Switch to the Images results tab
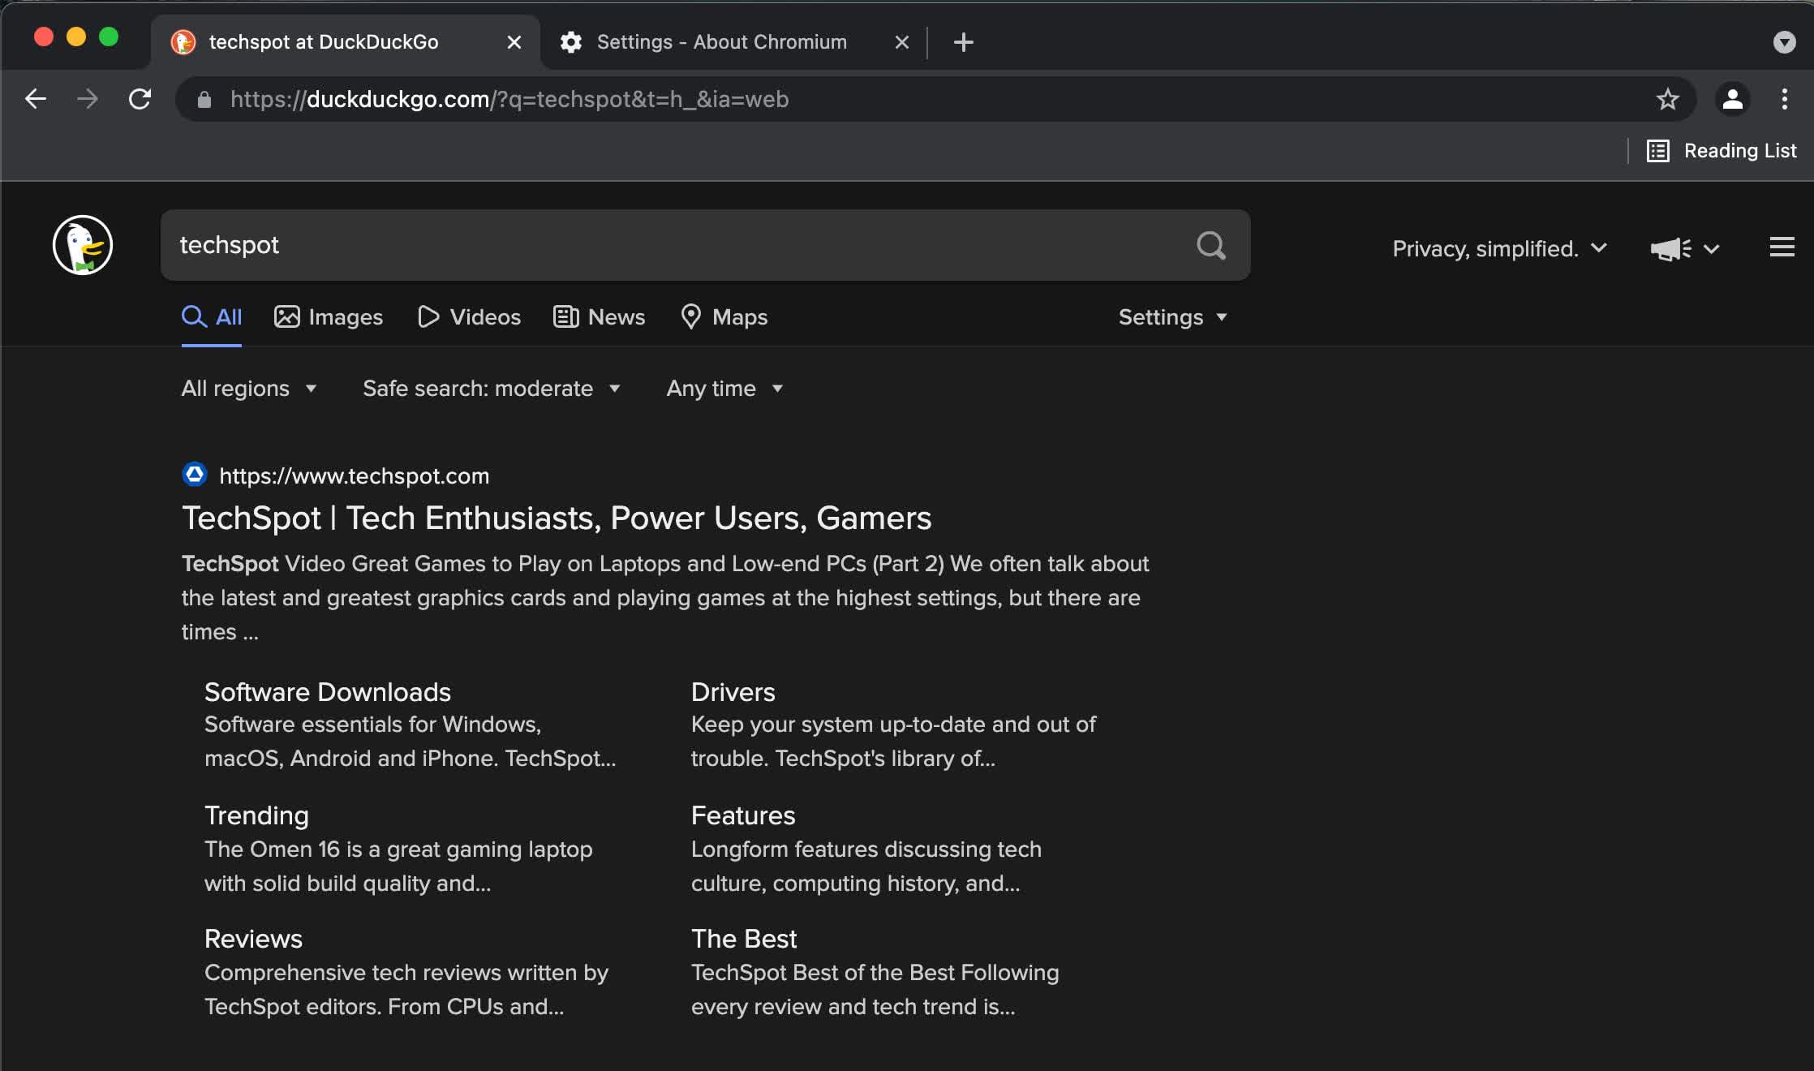Screen dimensions: 1814x1071 point(329,317)
